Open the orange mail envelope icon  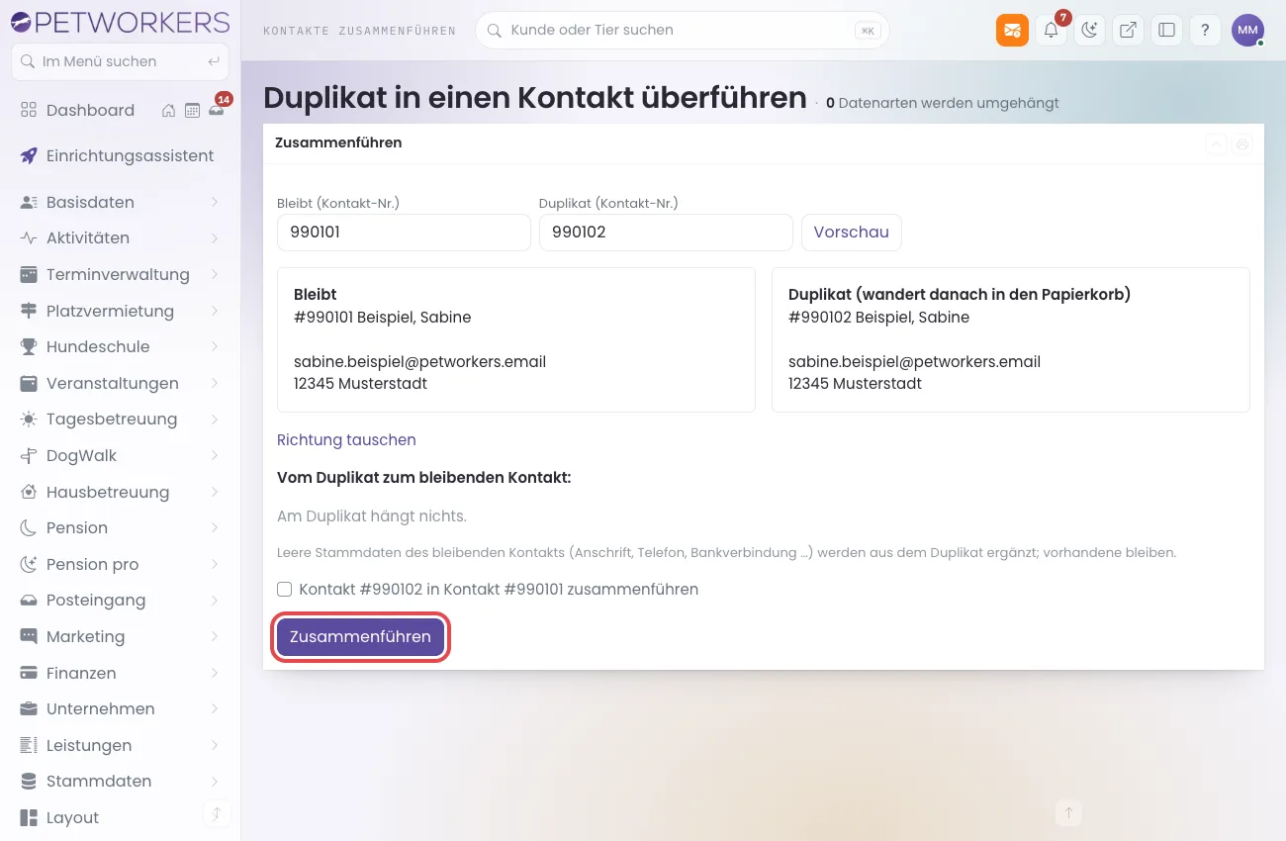(1012, 31)
